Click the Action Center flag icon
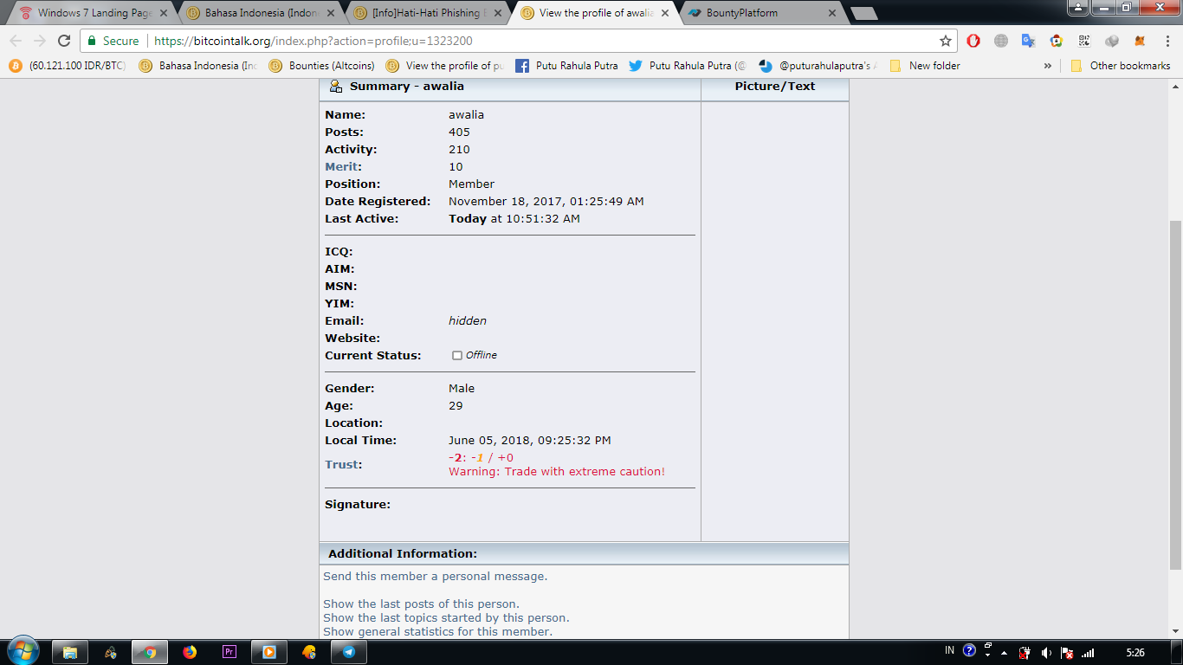 [1067, 652]
